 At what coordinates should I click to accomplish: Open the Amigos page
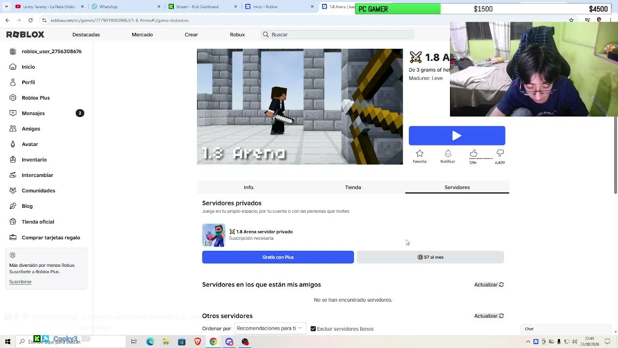click(x=31, y=129)
